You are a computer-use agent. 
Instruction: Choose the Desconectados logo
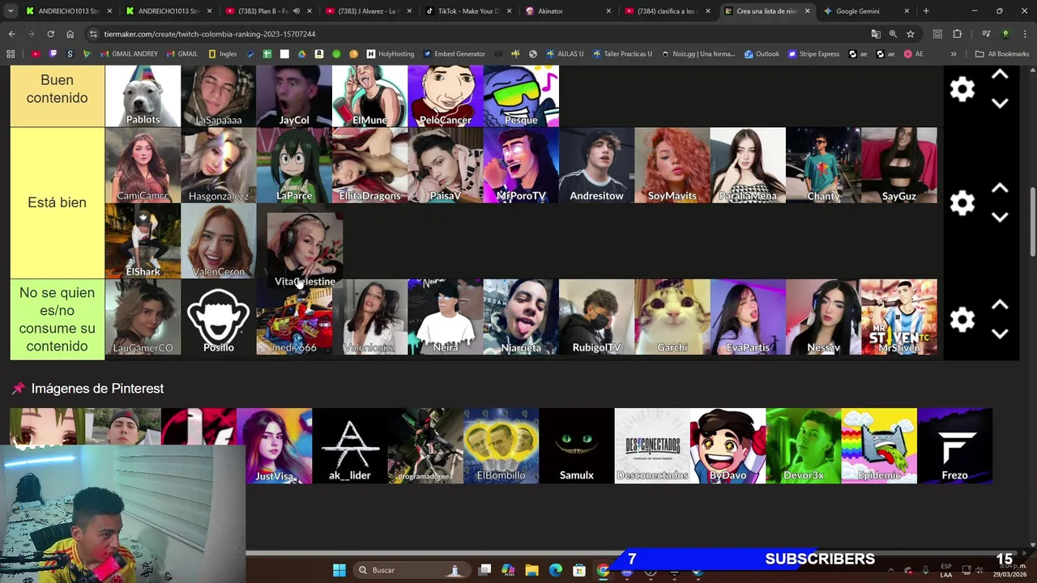pos(652,446)
